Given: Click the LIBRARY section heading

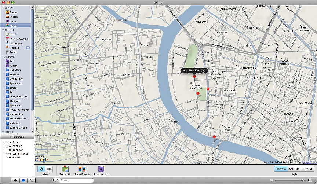Looking at the screenshot, I should click(x=7, y=8).
